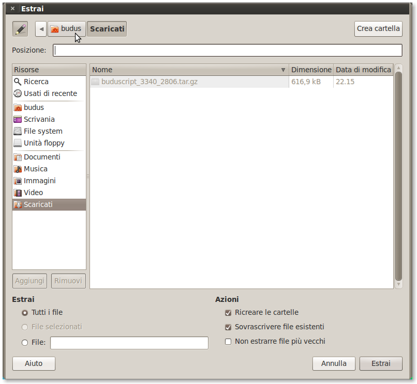Open the Musica folder in the sidebar

[36, 168]
